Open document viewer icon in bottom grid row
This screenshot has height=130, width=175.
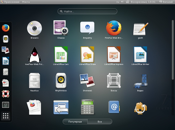[x=34, y=107]
